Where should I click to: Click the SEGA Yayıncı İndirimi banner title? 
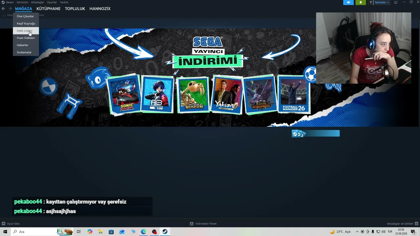[x=207, y=53]
